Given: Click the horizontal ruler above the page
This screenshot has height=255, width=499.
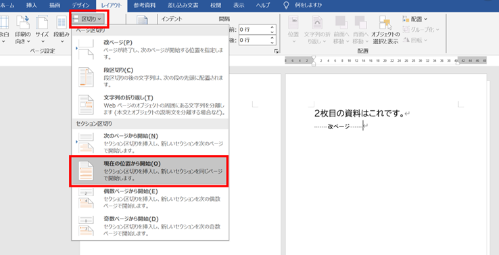Looking at the screenshot, I should pyautogui.click(x=385, y=60).
